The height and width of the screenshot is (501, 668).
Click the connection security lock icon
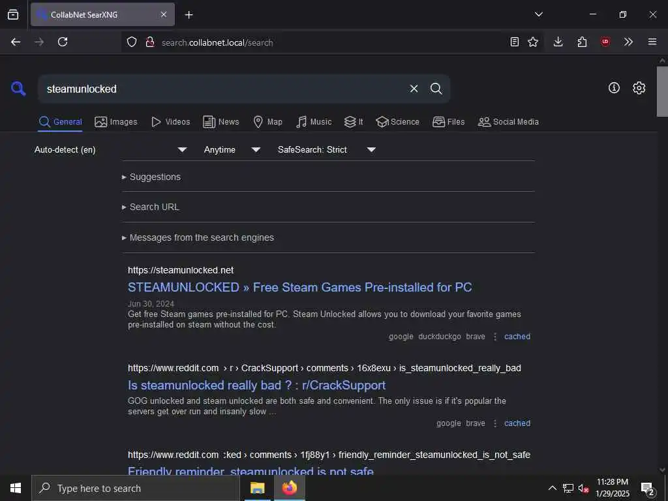coord(149,42)
